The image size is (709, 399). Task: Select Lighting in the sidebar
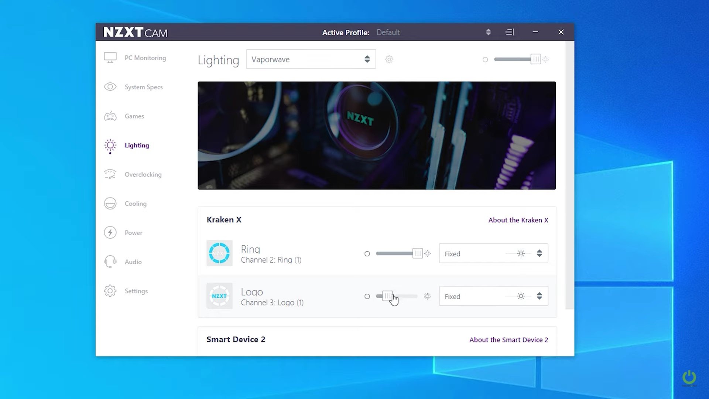[x=137, y=145]
